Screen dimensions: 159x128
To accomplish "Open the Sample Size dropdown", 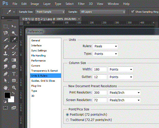I will click(x=50, y=12).
